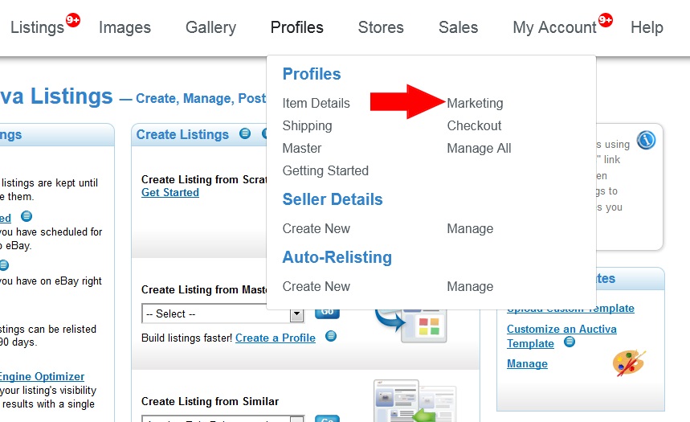Select Marketing under Profiles
The height and width of the screenshot is (422, 690).
[475, 103]
